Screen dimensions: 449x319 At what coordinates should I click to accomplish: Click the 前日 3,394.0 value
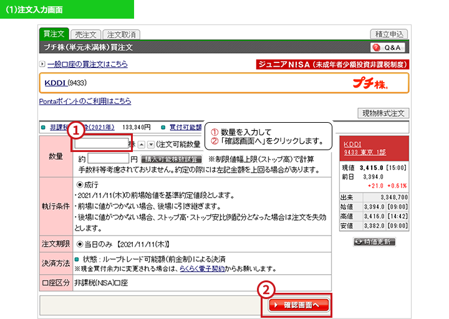(373, 177)
